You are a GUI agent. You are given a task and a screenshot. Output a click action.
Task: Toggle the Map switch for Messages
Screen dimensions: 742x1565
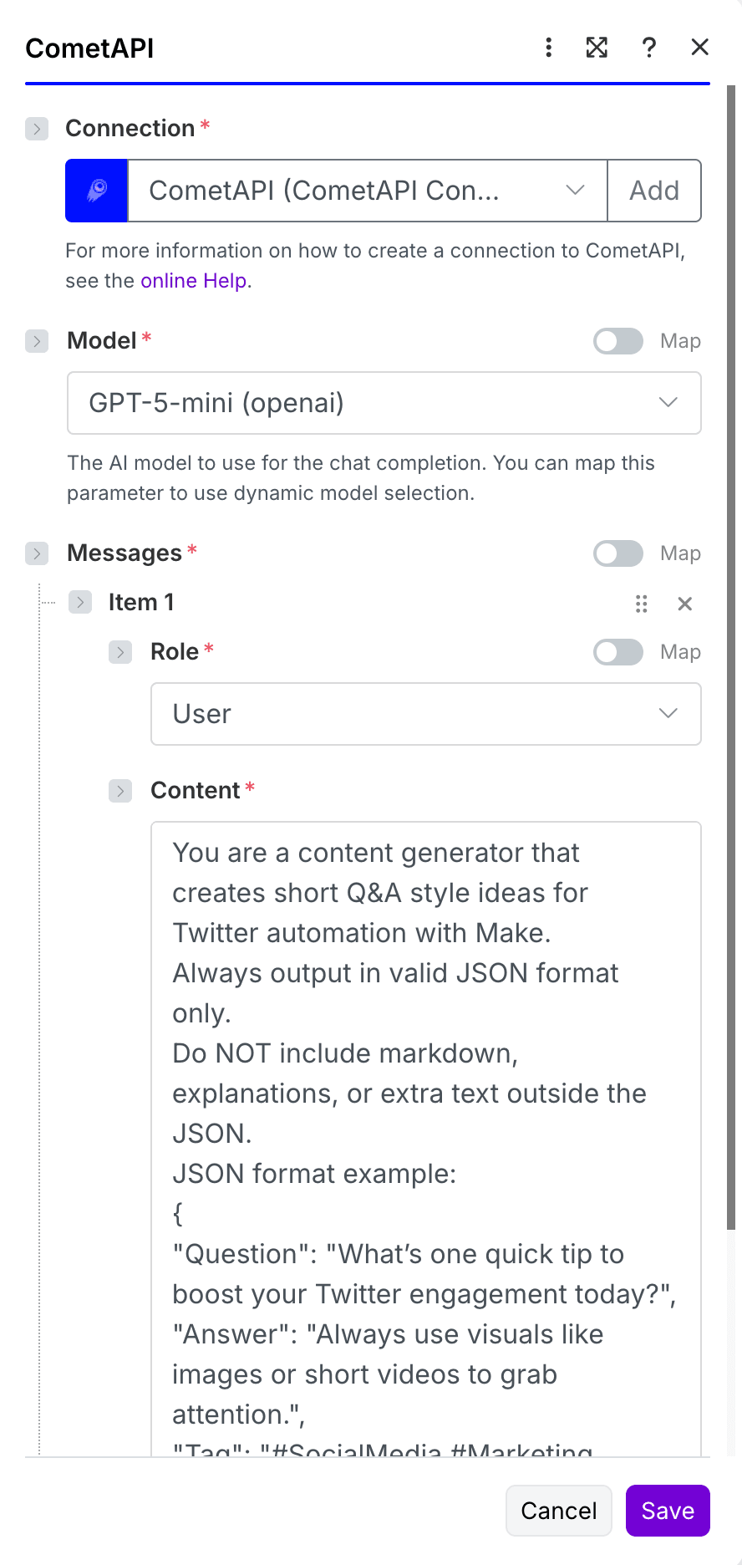click(x=618, y=553)
